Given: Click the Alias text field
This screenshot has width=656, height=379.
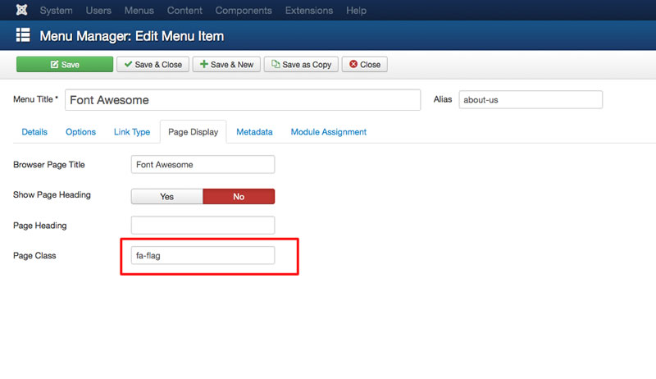Looking at the screenshot, I should (531, 100).
